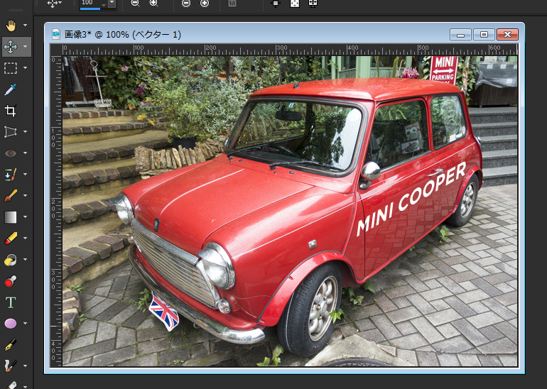This screenshot has width=547, height=389.
Task: Click the 画像3* @ 100% title bar
Action: click(x=123, y=34)
